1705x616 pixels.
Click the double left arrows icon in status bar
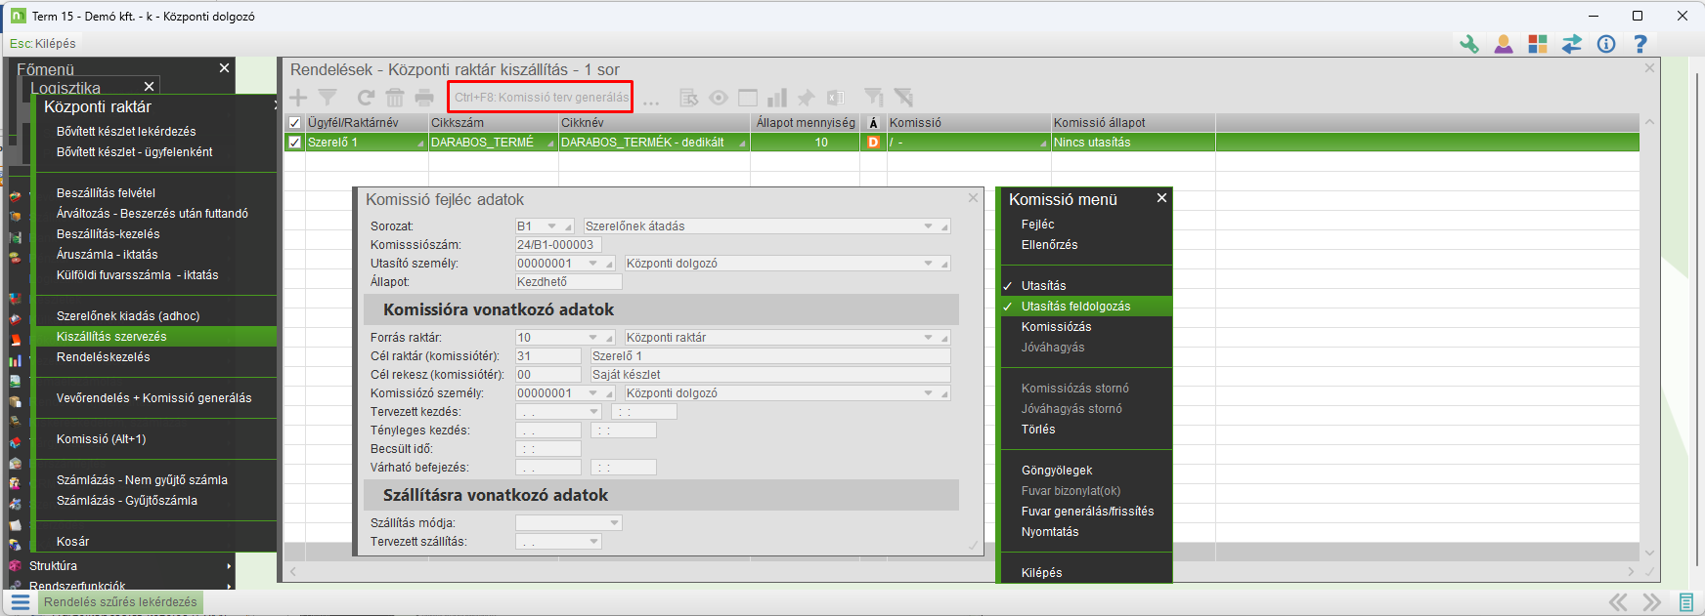1619,602
